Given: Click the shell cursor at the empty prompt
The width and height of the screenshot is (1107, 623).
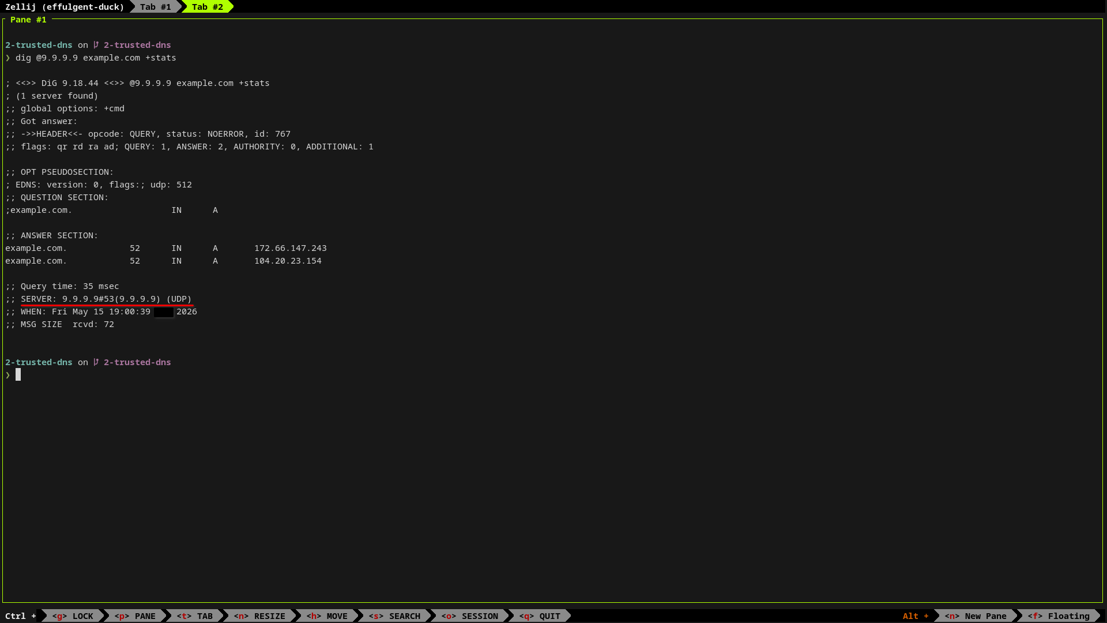Looking at the screenshot, I should [x=18, y=375].
